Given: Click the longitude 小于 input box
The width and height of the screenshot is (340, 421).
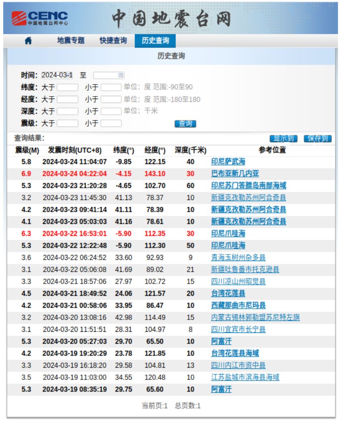Looking at the screenshot, I should pyautogui.click(x=111, y=99).
